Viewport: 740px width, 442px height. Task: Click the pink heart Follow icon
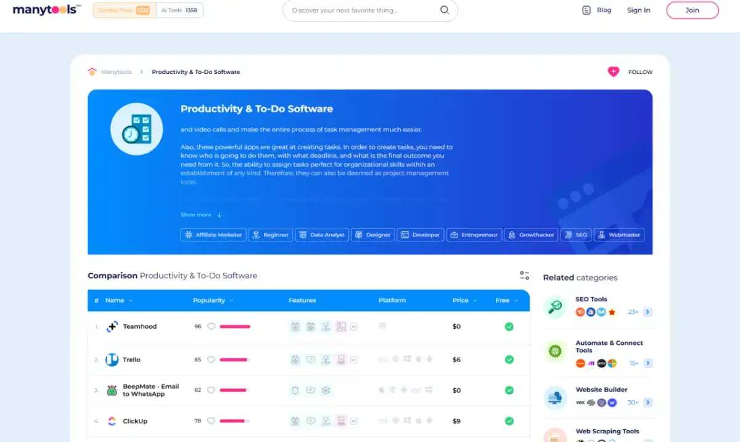pyautogui.click(x=613, y=72)
